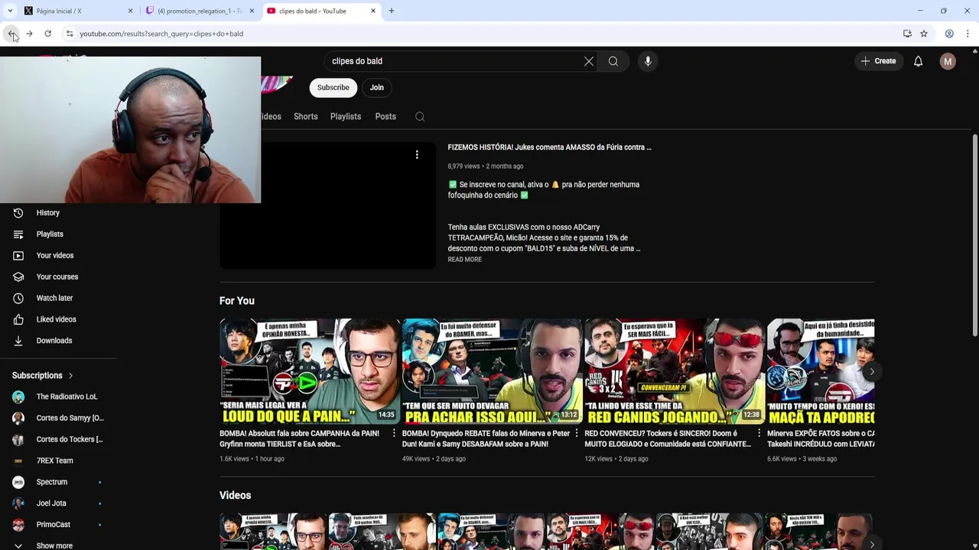The image size is (979, 550).
Task: Click the YouTube search magnifier button
Action: (613, 61)
